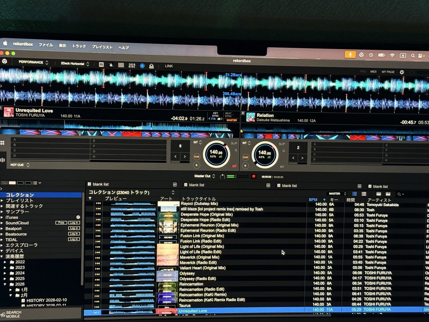The image size is (429, 322).
Task: Click hot cue pad A on deck 1
Action: pos(50,140)
